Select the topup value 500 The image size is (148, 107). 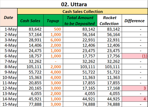(53, 29)
